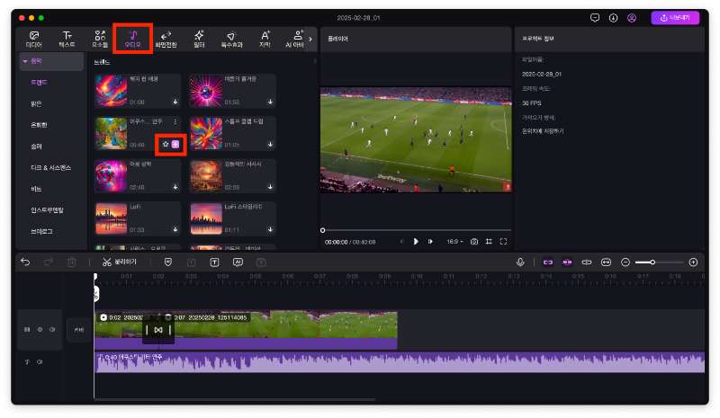Click the undo arrow in timeline toolbar
The image size is (720, 418).
point(25,262)
